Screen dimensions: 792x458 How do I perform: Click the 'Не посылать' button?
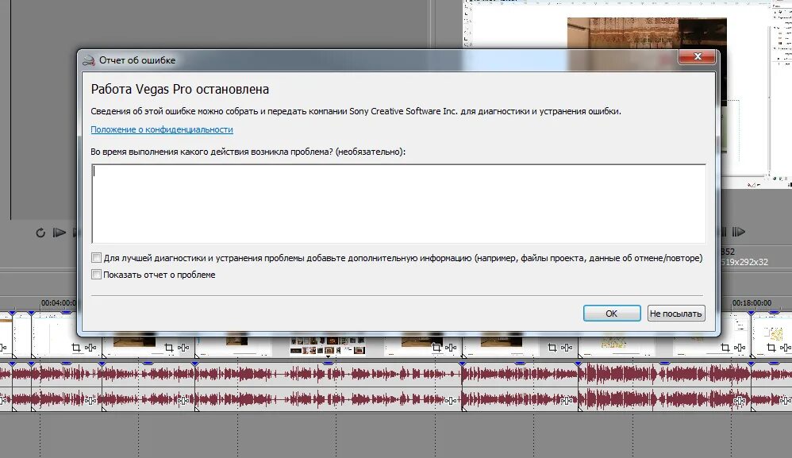676,313
